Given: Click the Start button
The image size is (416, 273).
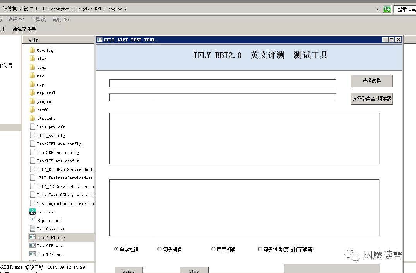Looking at the screenshot, I should (x=128, y=270).
